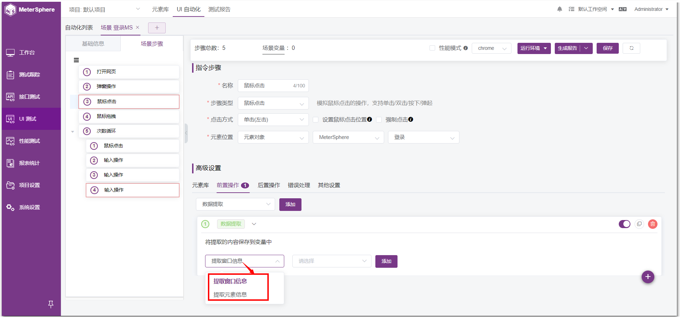Click the 设置鼠标点击位置 info icon
Image resolution: width=680 pixels, height=319 pixels.
point(369,119)
